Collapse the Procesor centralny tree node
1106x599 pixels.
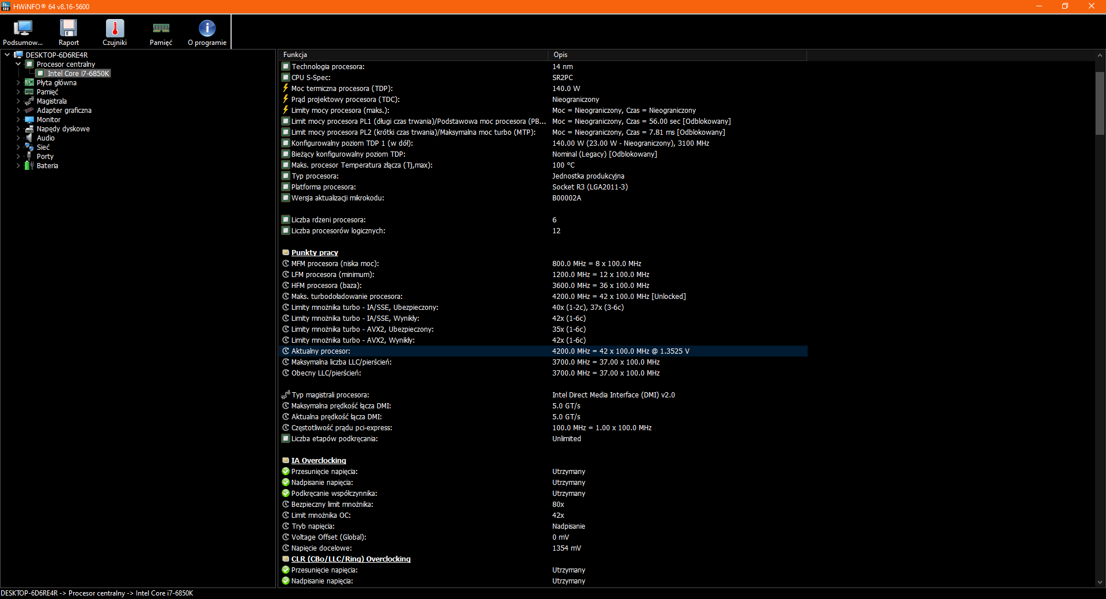(18, 65)
